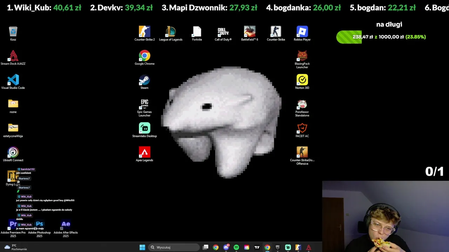Open TradingView from the taskbar
This screenshot has width=449, height=252.
click(x=257, y=247)
